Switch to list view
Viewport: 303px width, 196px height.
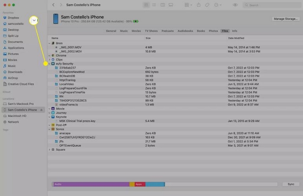(155, 5)
